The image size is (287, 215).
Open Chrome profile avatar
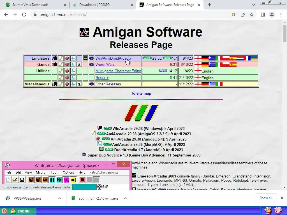tap(272, 15)
